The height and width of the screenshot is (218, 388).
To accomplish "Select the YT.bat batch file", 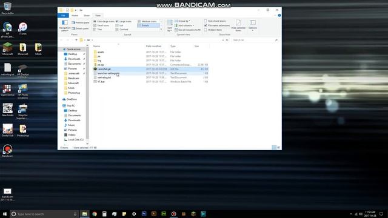I will tap(150, 82).
